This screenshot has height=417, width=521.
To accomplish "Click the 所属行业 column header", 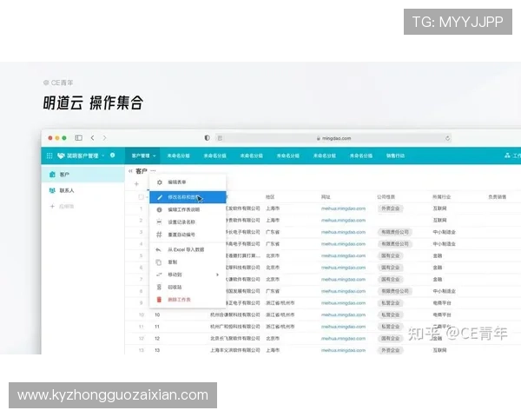I will click(x=442, y=197).
